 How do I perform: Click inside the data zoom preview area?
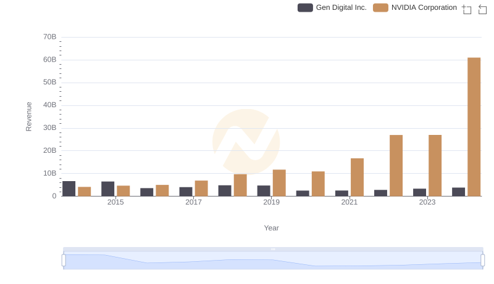pos(273,261)
